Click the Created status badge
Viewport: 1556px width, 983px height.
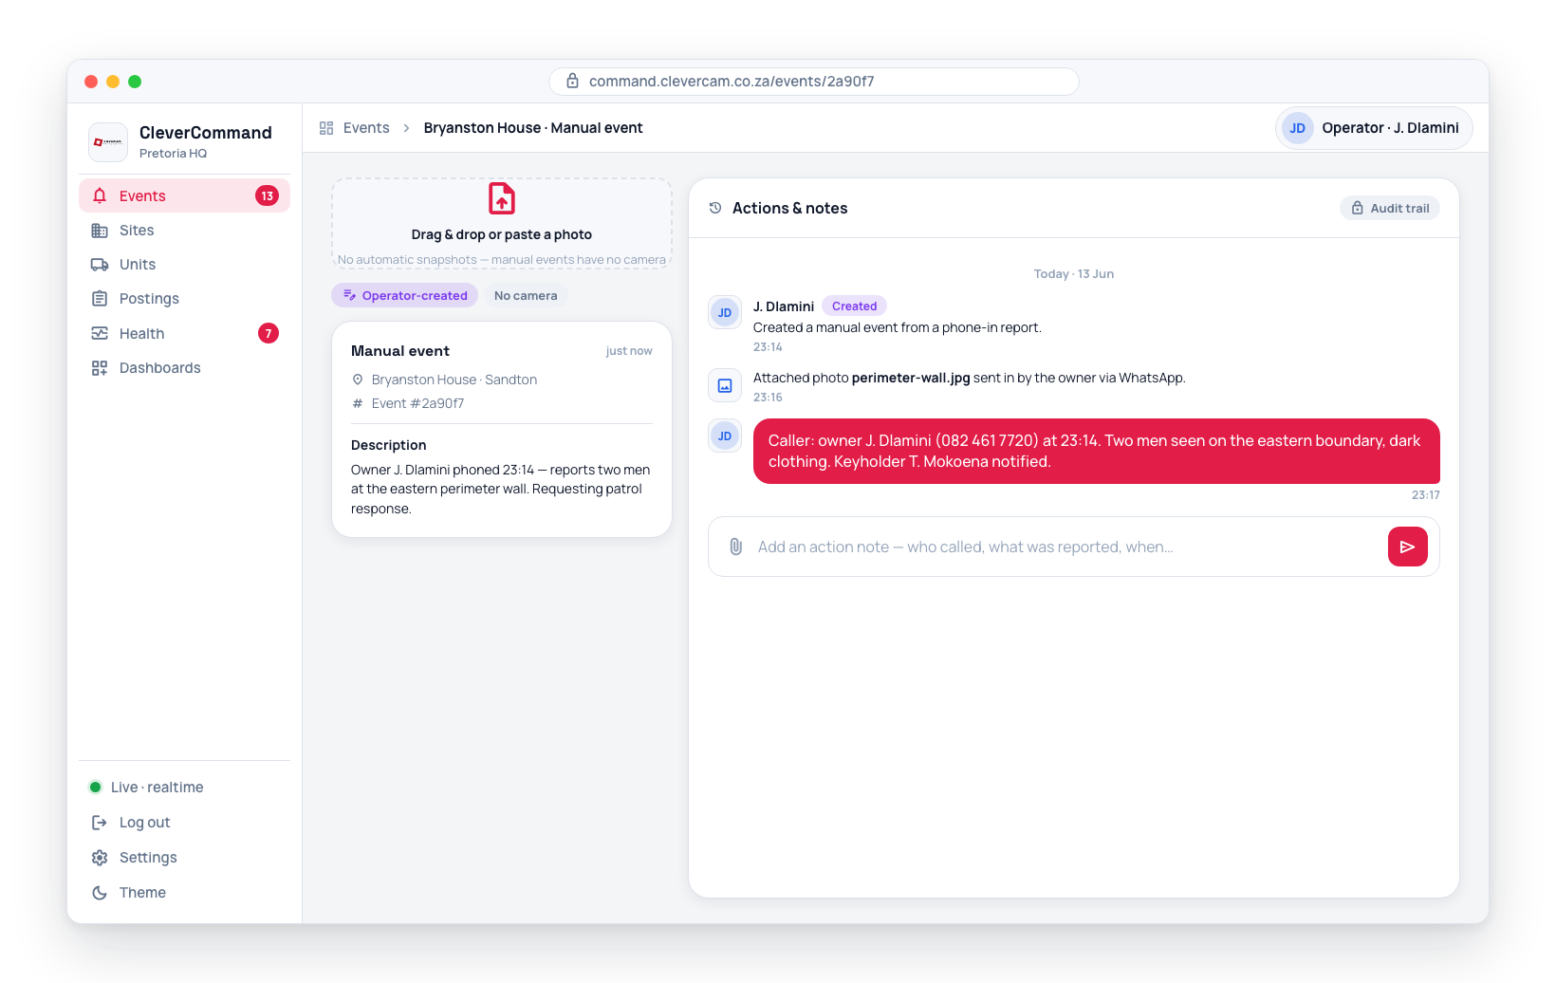coord(854,306)
